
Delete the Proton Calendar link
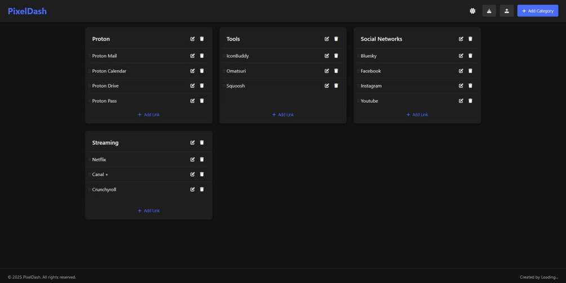coord(202,71)
